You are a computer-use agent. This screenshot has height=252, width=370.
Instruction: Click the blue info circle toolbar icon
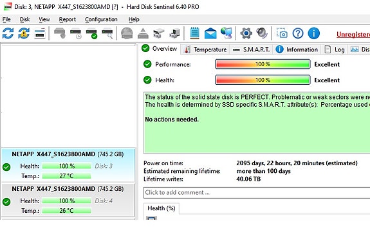314,33
